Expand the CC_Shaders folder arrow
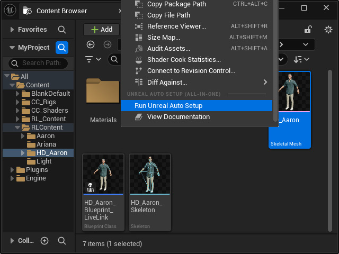This screenshot has width=339, height=254. (x=17, y=111)
